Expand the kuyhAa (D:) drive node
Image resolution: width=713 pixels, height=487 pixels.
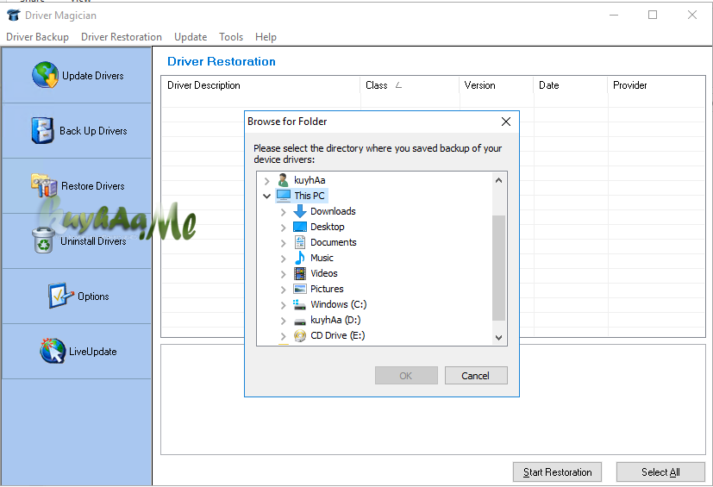(x=284, y=321)
